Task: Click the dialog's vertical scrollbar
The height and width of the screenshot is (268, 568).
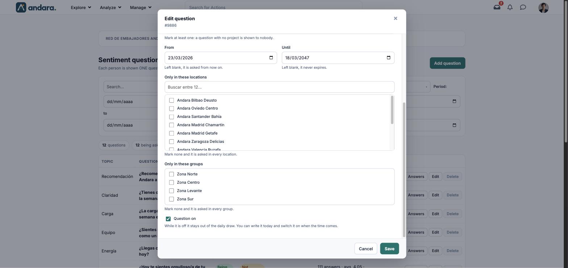Action: (404, 170)
